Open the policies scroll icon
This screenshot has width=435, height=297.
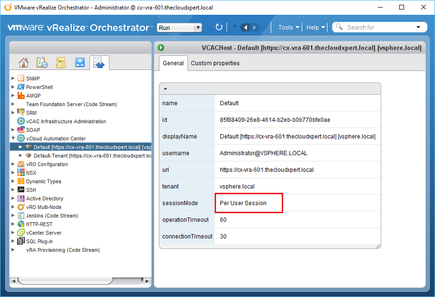61,63
